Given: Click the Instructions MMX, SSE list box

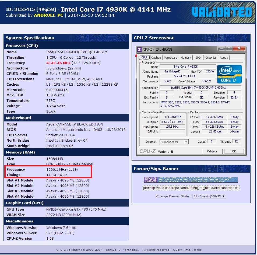Looking at the screenshot, I should click(x=200, y=104).
